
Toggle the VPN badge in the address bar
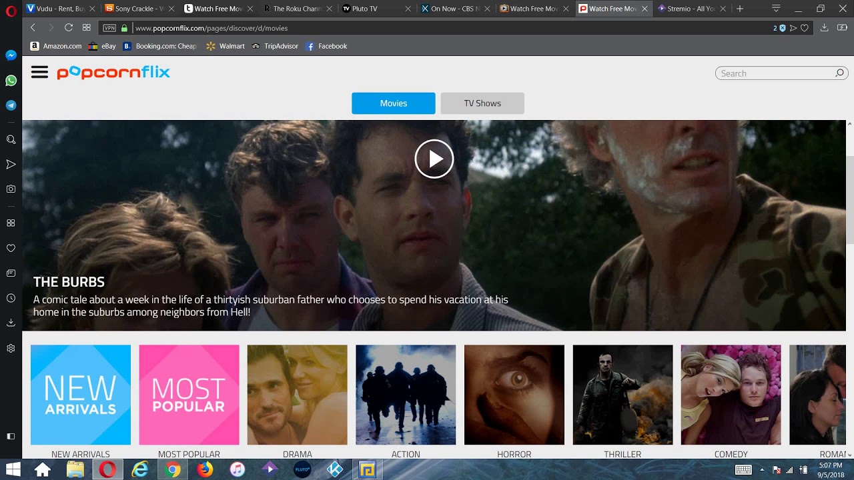coord(109,28)
